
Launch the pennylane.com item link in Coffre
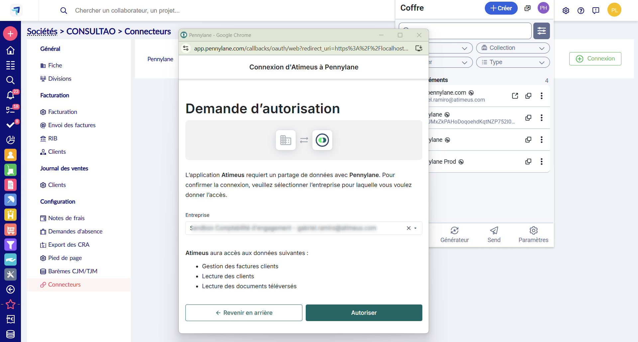(515, 96)
